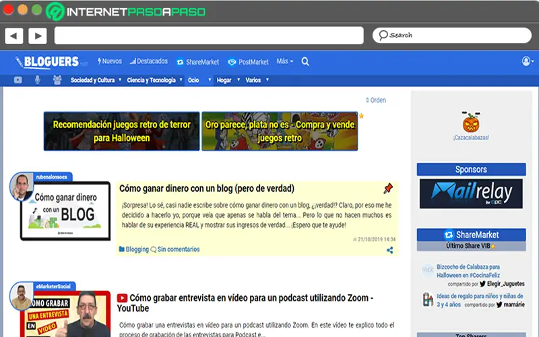The width and height of the screenshot is (539, 337).
Task: Click the InternetPasoaPaso logo in title bar
Action: (x=126, y=11)
